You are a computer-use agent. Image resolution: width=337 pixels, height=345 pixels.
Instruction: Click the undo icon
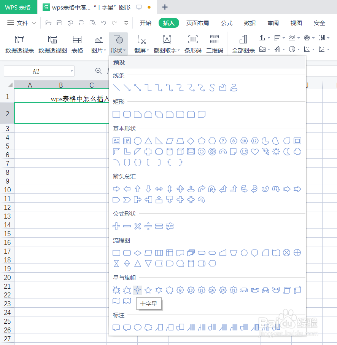[x=103, y=23]
